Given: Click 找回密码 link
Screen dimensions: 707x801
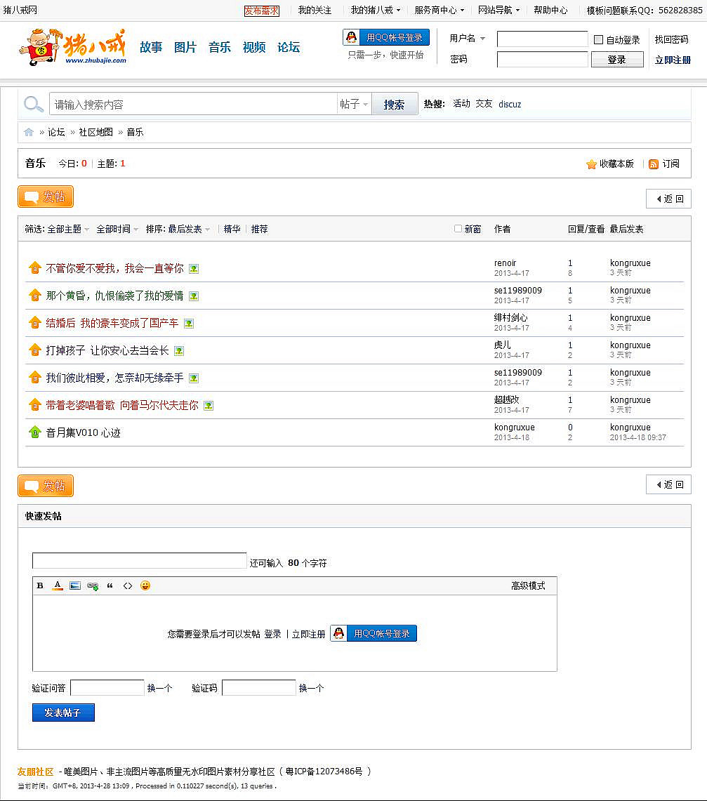Looking at the screenshot, I should pyautogui.click(x=671, y=39).
